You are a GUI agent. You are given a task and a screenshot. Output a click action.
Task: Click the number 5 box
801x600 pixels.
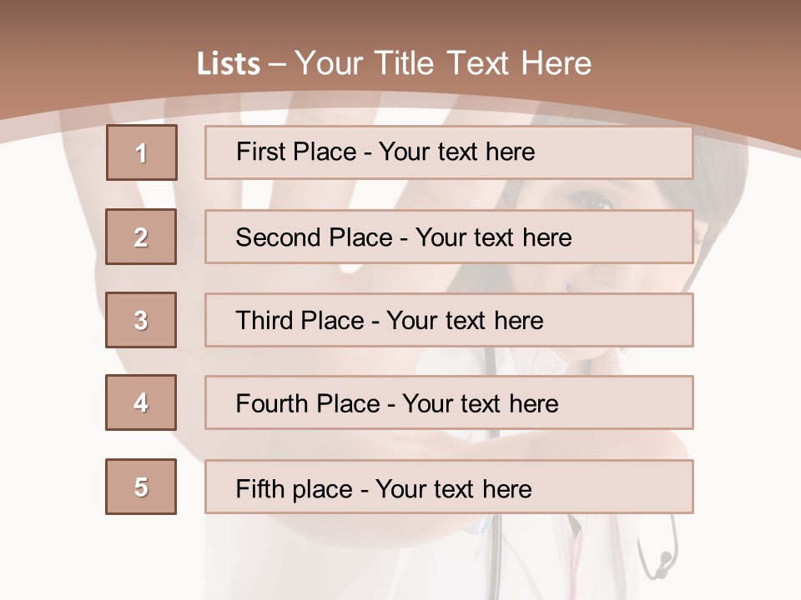[x=141, y=487]
